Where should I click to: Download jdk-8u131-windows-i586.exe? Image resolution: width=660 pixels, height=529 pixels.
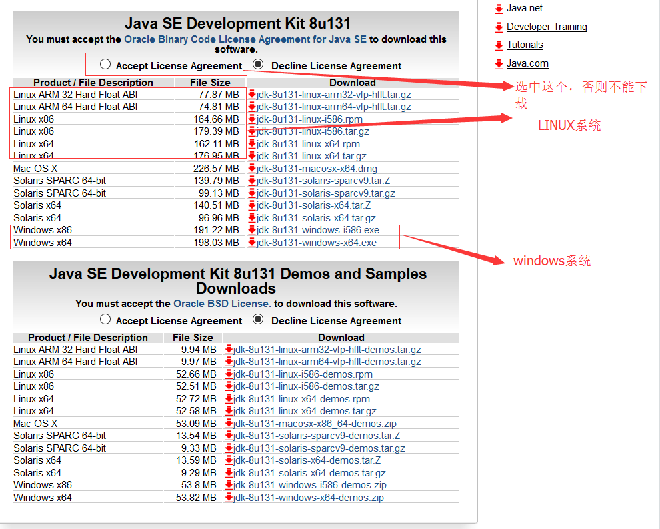pyautogui.click(x=318, y=230)
